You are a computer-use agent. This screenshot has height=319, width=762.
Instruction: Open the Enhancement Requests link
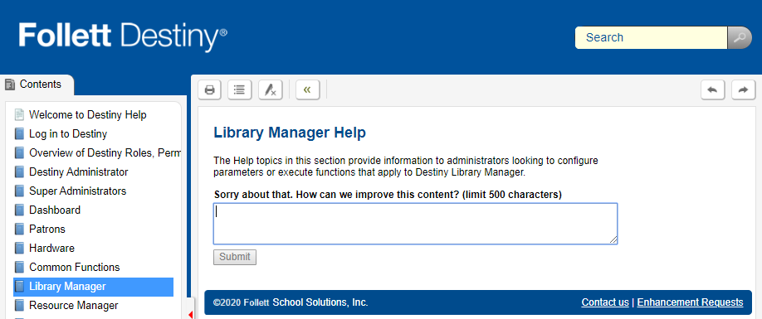[x=690, y=302]
